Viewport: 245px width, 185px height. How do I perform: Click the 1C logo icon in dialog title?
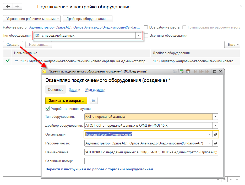coord(44,71)
